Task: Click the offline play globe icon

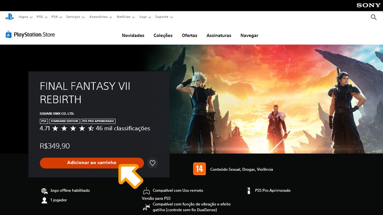Action: 44,191
